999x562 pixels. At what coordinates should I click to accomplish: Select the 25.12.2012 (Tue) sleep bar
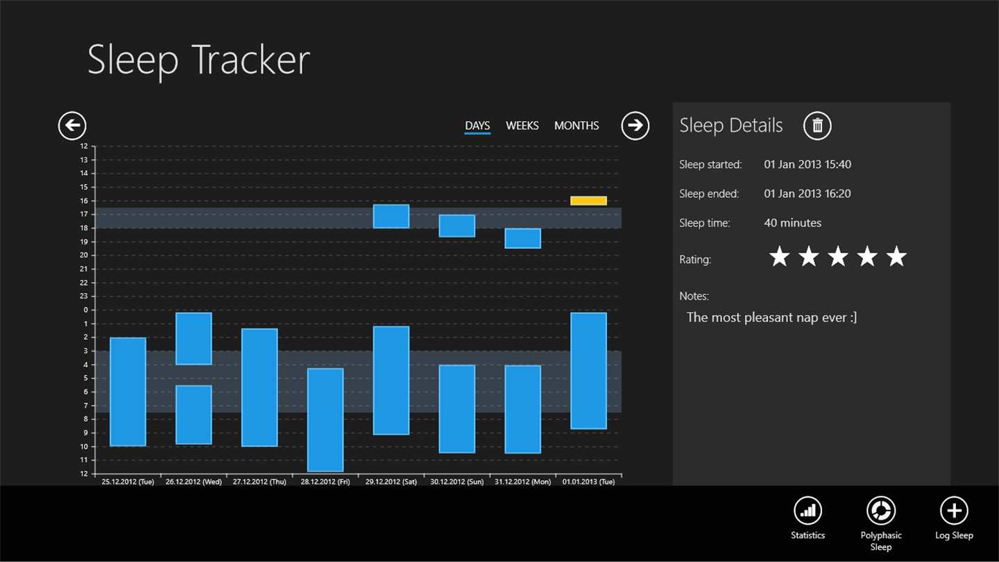[x=128, y=392]
